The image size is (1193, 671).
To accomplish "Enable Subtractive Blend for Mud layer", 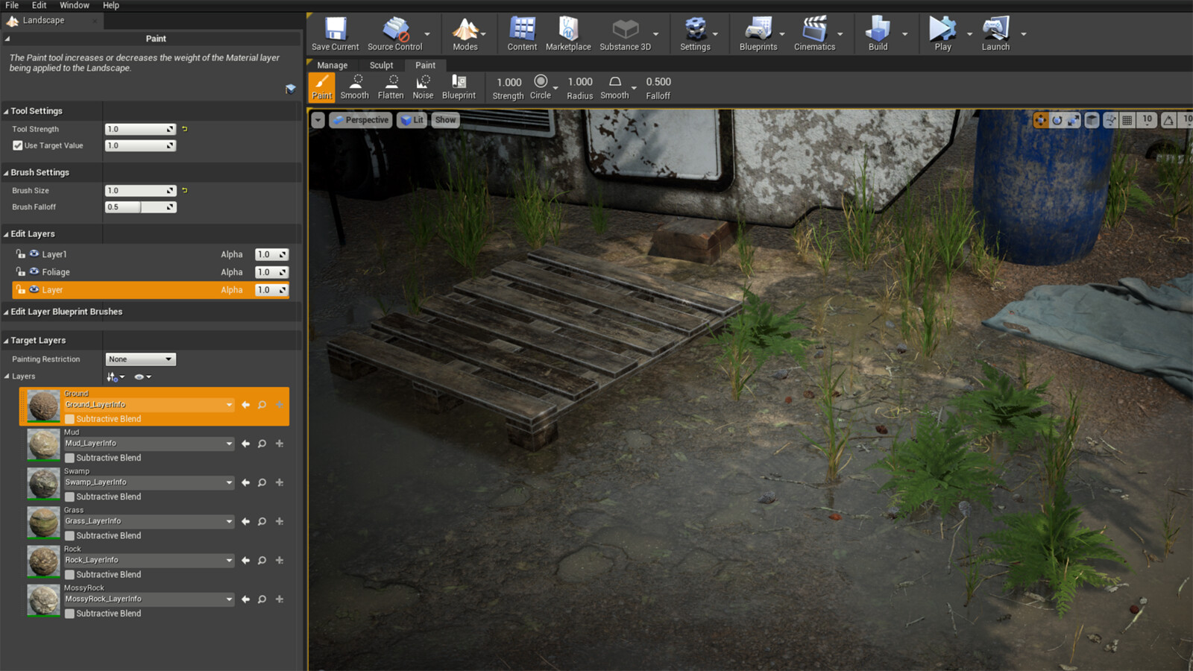I will pos(69,458).
